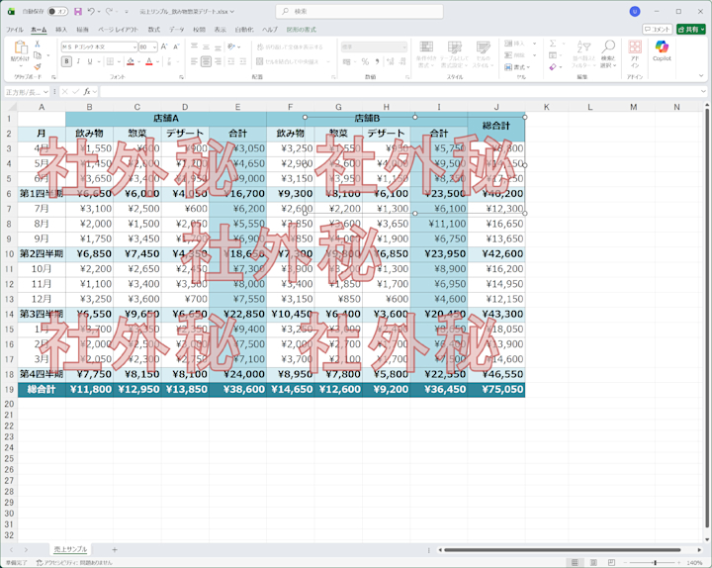The image size is (712, 568).
Task: Click the text orientation icon
Action: 231,47
